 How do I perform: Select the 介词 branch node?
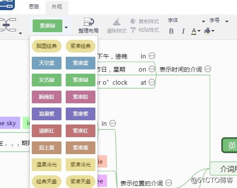pos(224,169)
